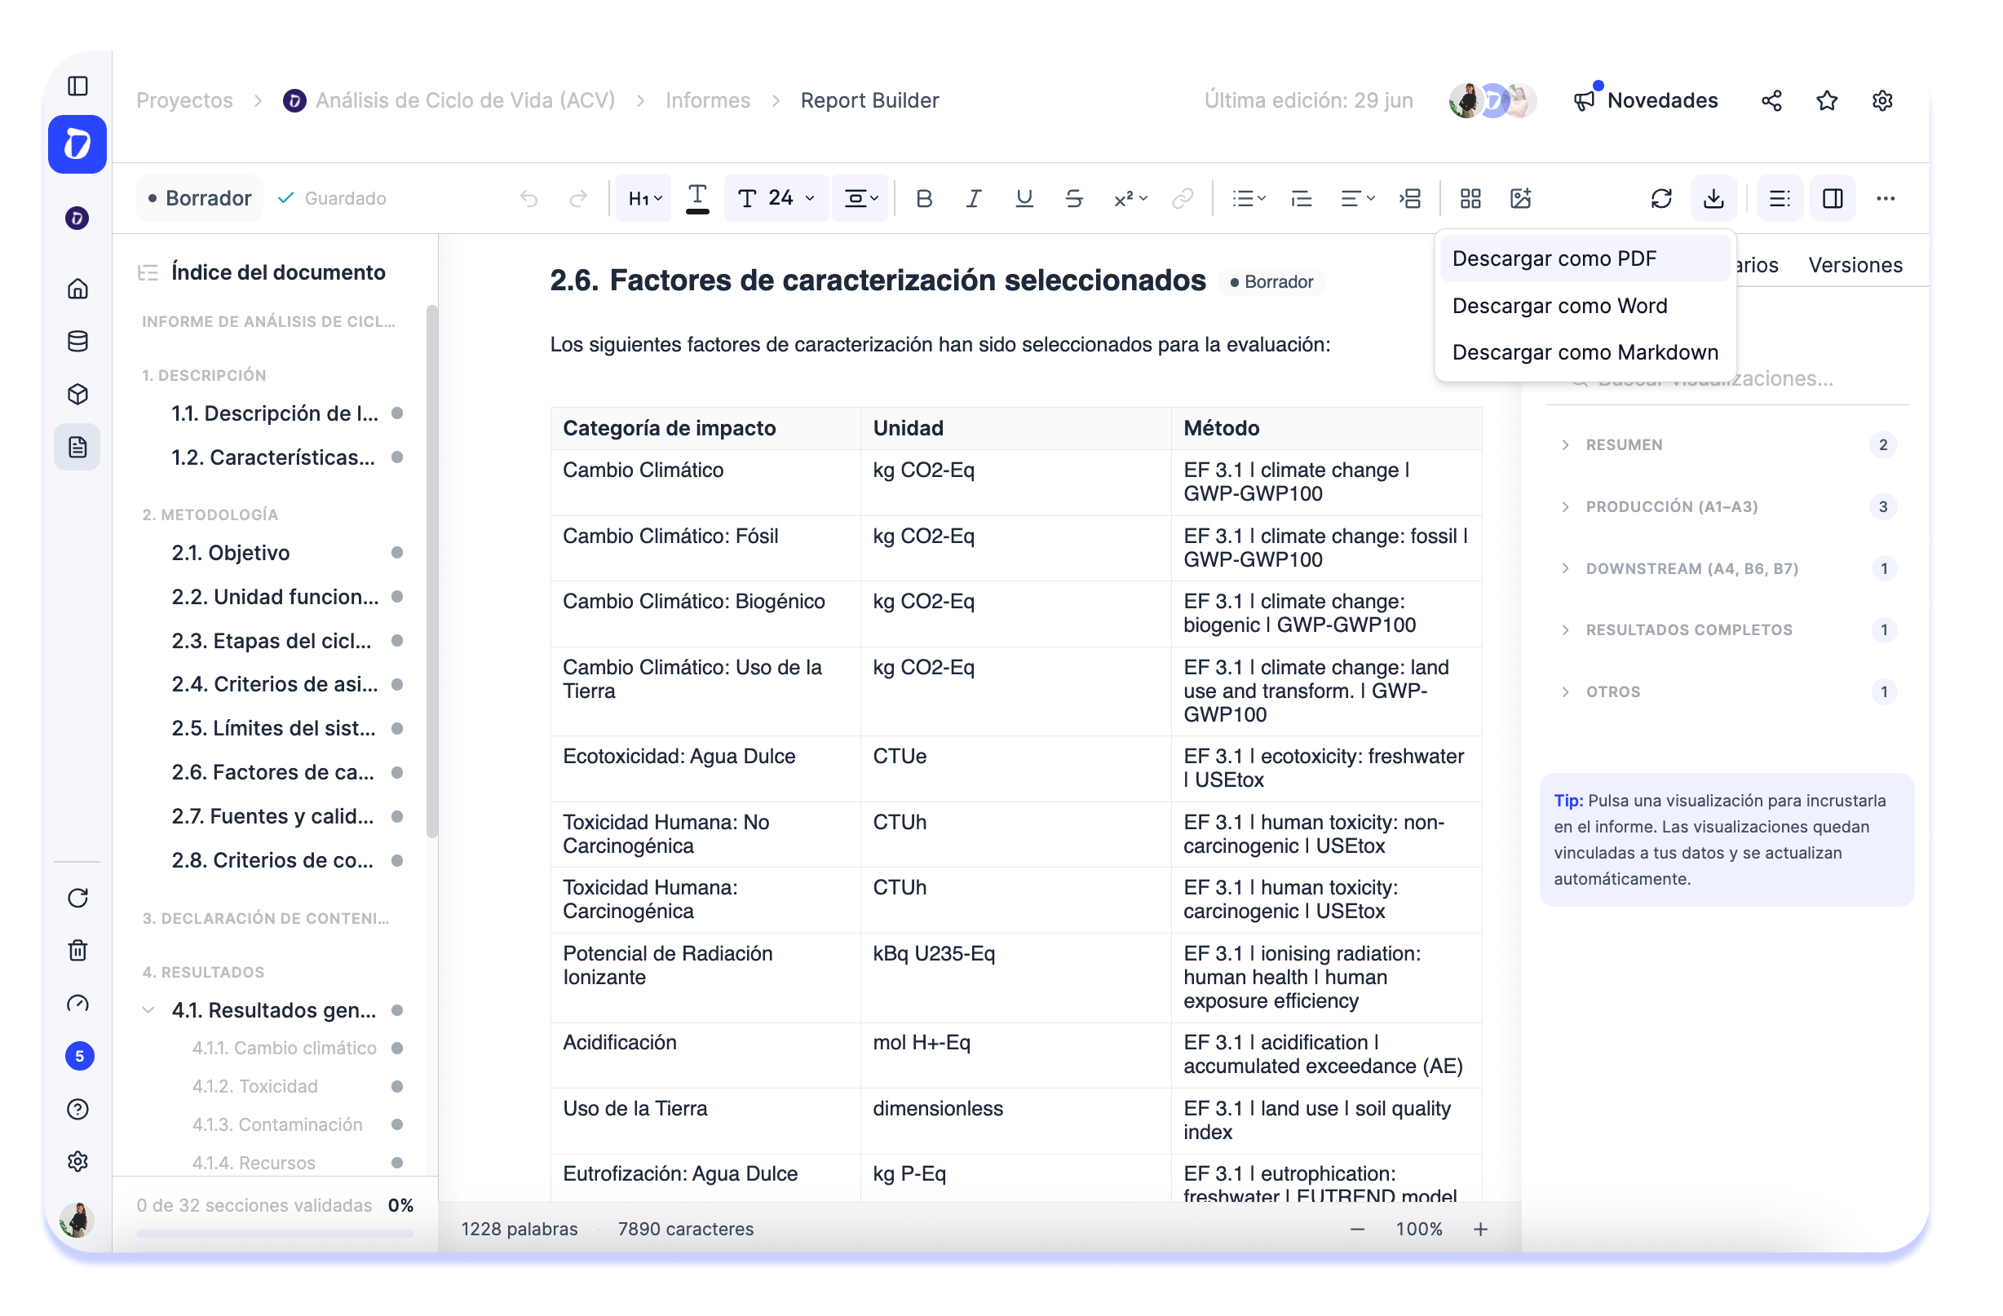Toggle validation dot for 2.1. Objetivo

coord(398,553)
